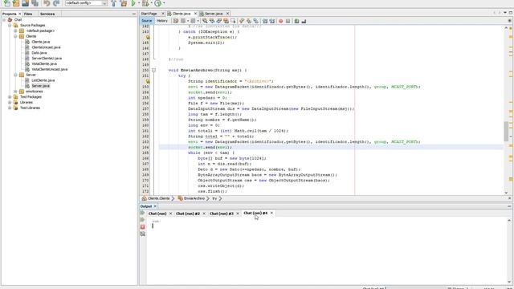The width and height of the screenshot is (514, 289).
Task: Open the Run Project dropdown arrow
Action: [139, 3]
